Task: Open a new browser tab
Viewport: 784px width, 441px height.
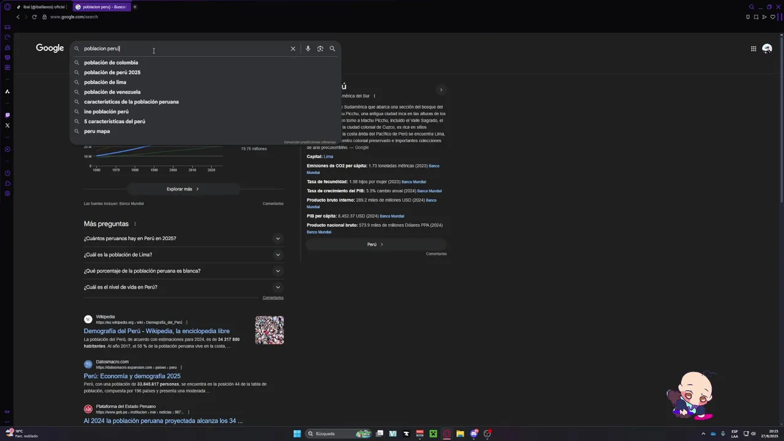Action: click(135, 7)
